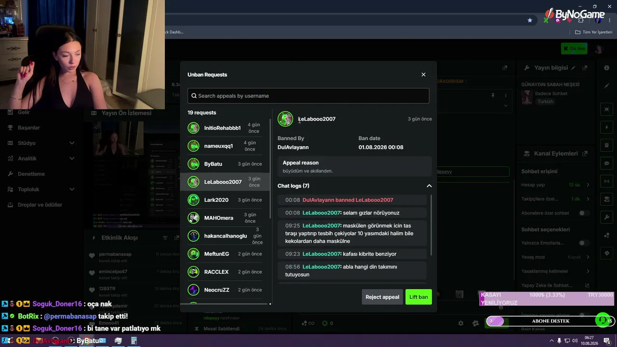Open Etkinlik Akışı filter icon
This screenshot has height=347, width=617.
click(x=165, y=238)
